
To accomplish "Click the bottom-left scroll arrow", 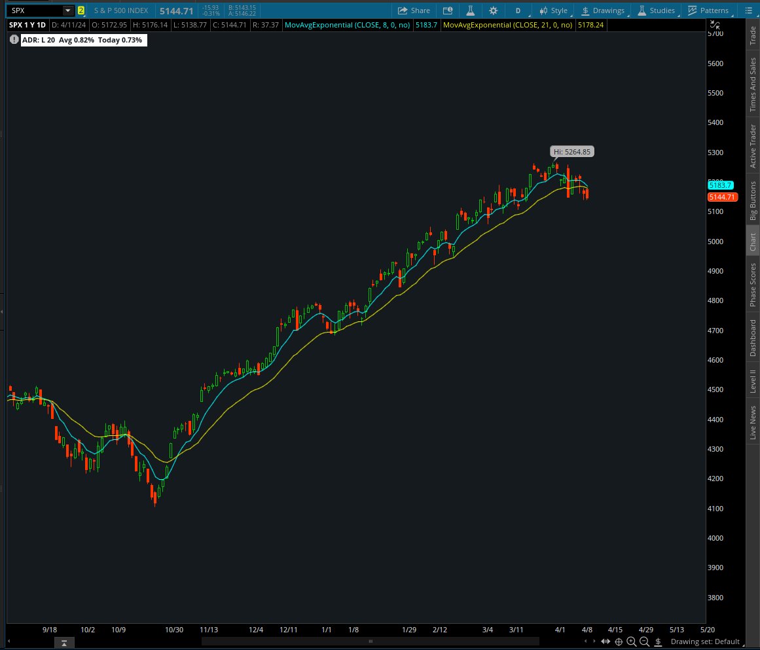I will pyautogui.click(x=9, y=641).
